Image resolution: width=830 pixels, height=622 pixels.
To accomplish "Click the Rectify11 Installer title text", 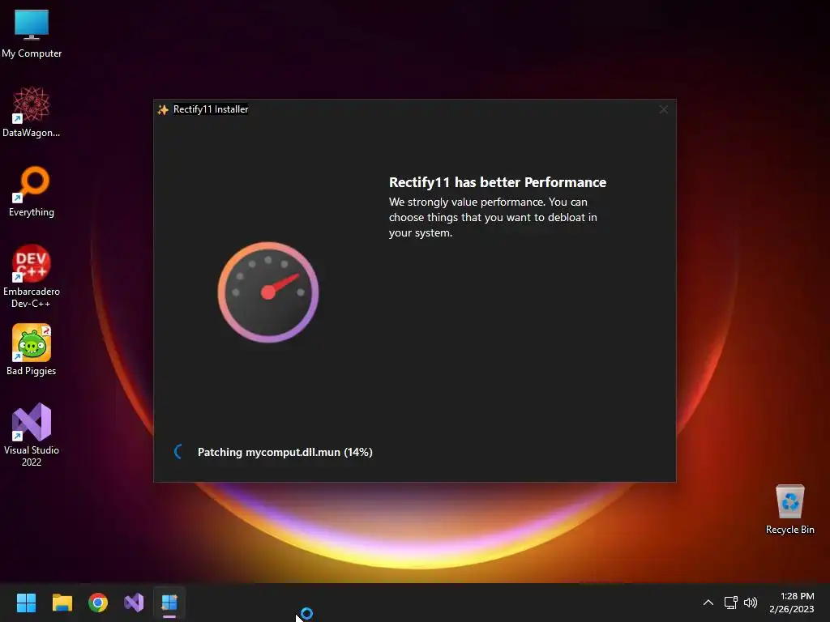I will tap(211, 109).
